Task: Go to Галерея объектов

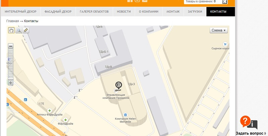Action: click(x=94, y=12)
